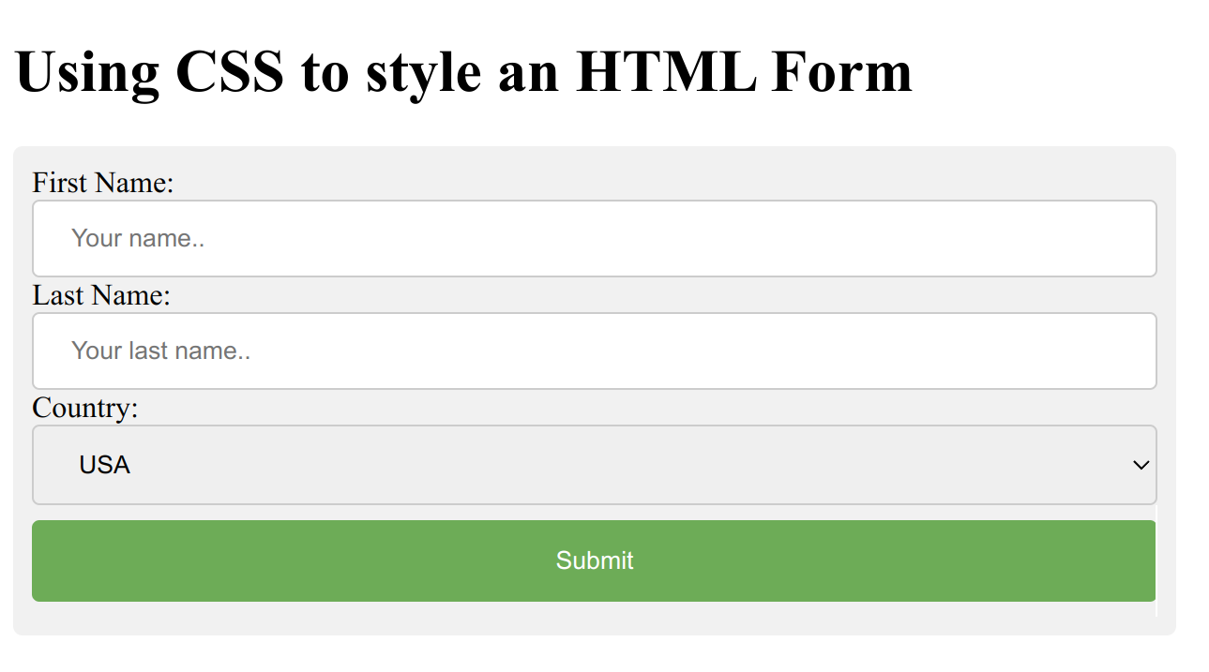This screenshot has height=672, width=1209.
Task: Click the "Last Name:" label
Action: point(101,295)
